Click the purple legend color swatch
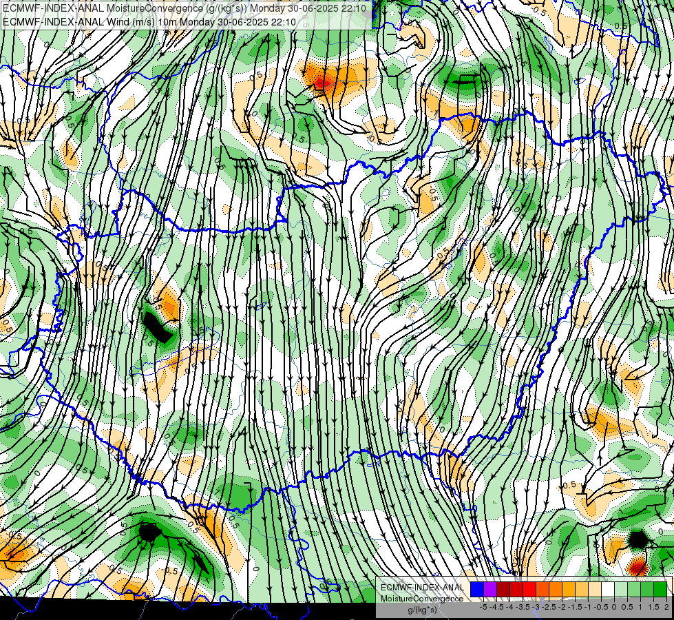The width and height of the screenshot is (674, 620). 490,589
